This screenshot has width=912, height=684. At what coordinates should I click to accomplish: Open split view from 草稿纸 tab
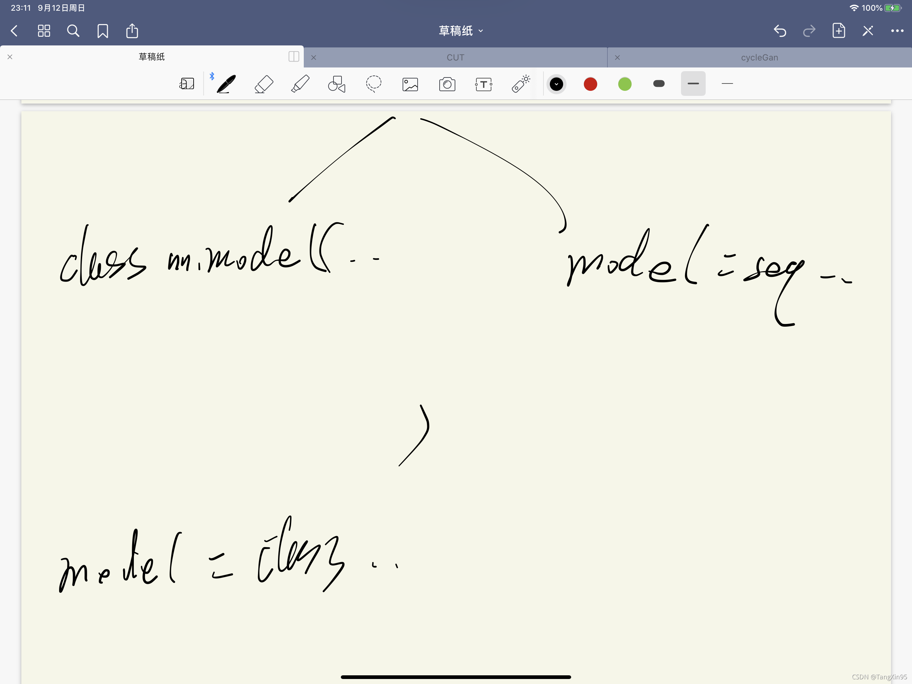click(x=293, y=56)
